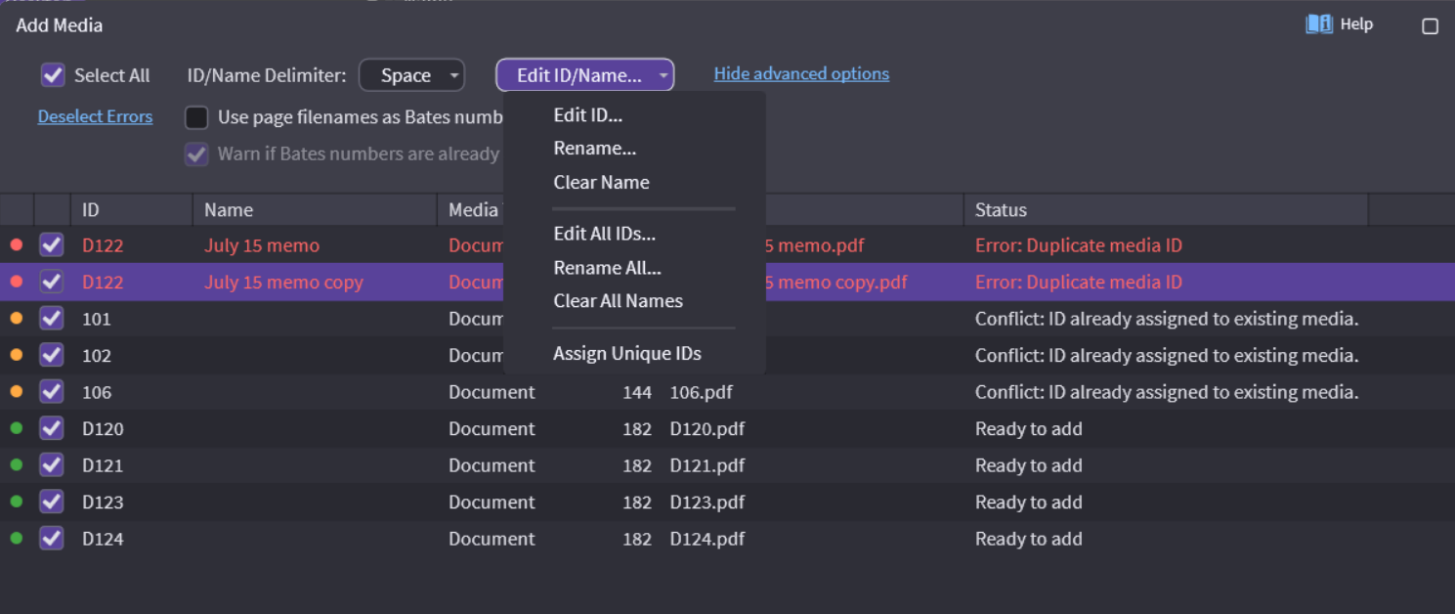
Task: Click Hide advanced options link
Action: pyautogui.click(x=801, y=74)
